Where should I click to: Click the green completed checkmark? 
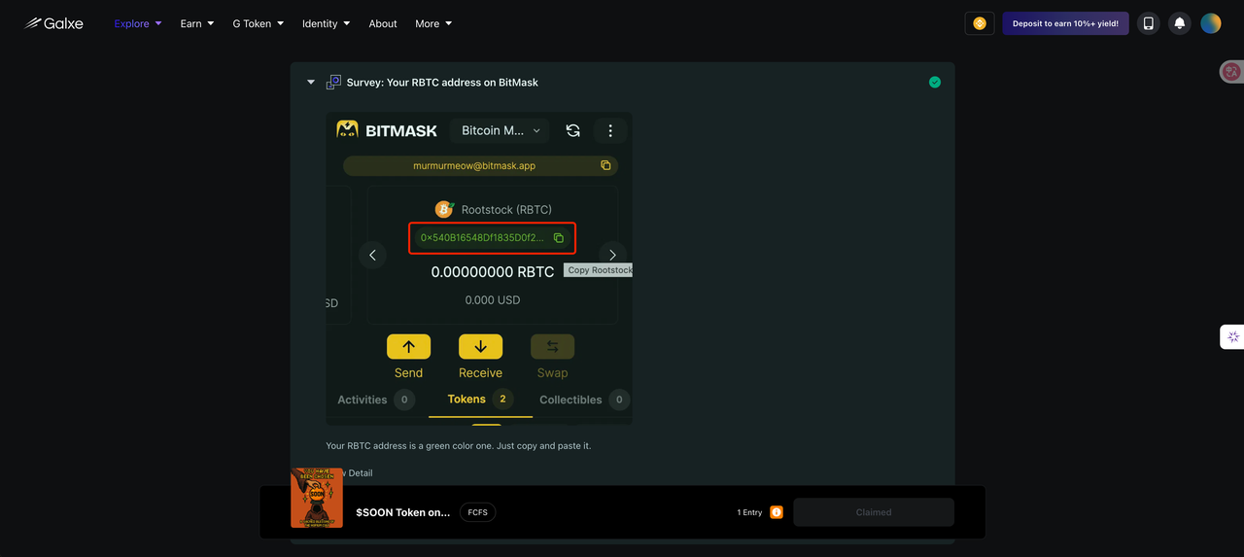tap(935, 83)
